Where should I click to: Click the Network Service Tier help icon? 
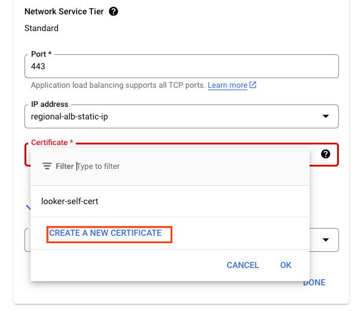coord(114,11)
